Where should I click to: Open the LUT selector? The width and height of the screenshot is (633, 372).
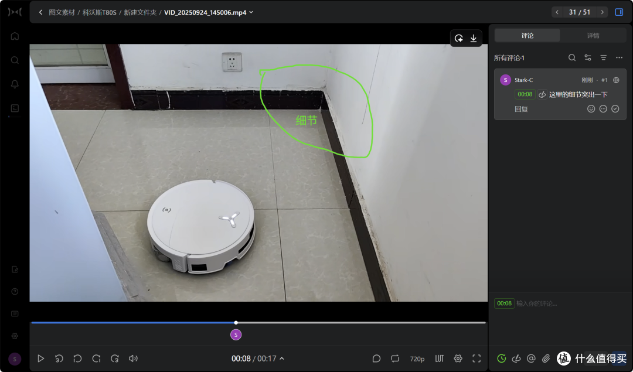pyautogui.click(x=440, y=359)
